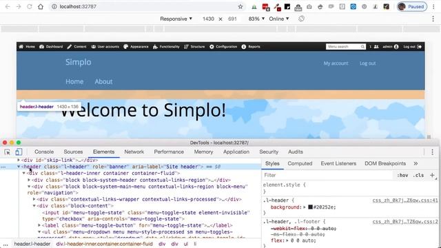Click the Simplo site name link
This screenshot has height=248, width=441.
pyautogui.click(x=78, y=62)
